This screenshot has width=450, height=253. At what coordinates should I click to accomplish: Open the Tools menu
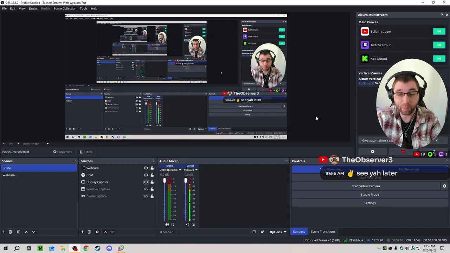coord(83,8)
